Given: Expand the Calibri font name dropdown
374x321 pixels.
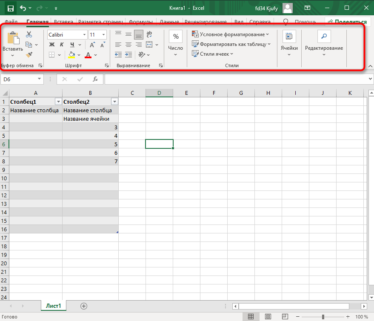Looking at the screenshot, I should (x=84, y=35).
